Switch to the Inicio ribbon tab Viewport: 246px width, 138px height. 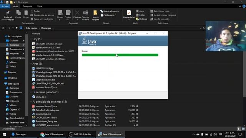click(15, 6)
